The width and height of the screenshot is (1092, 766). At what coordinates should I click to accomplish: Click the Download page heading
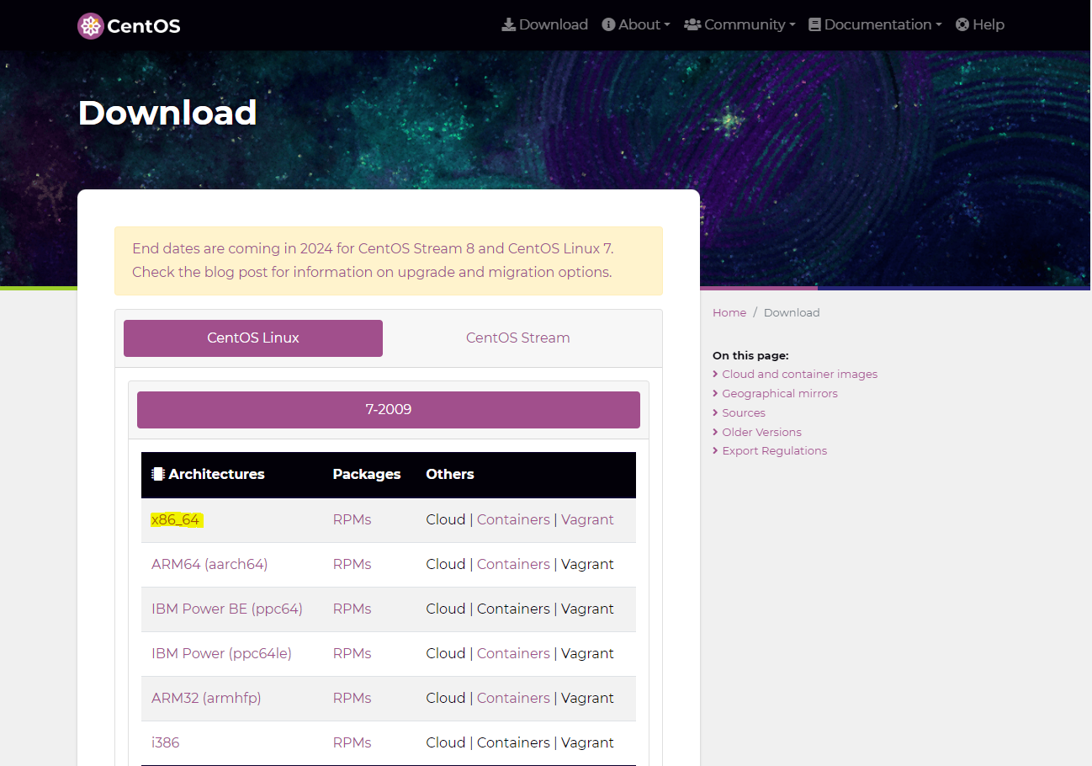[x=167, y=113]
